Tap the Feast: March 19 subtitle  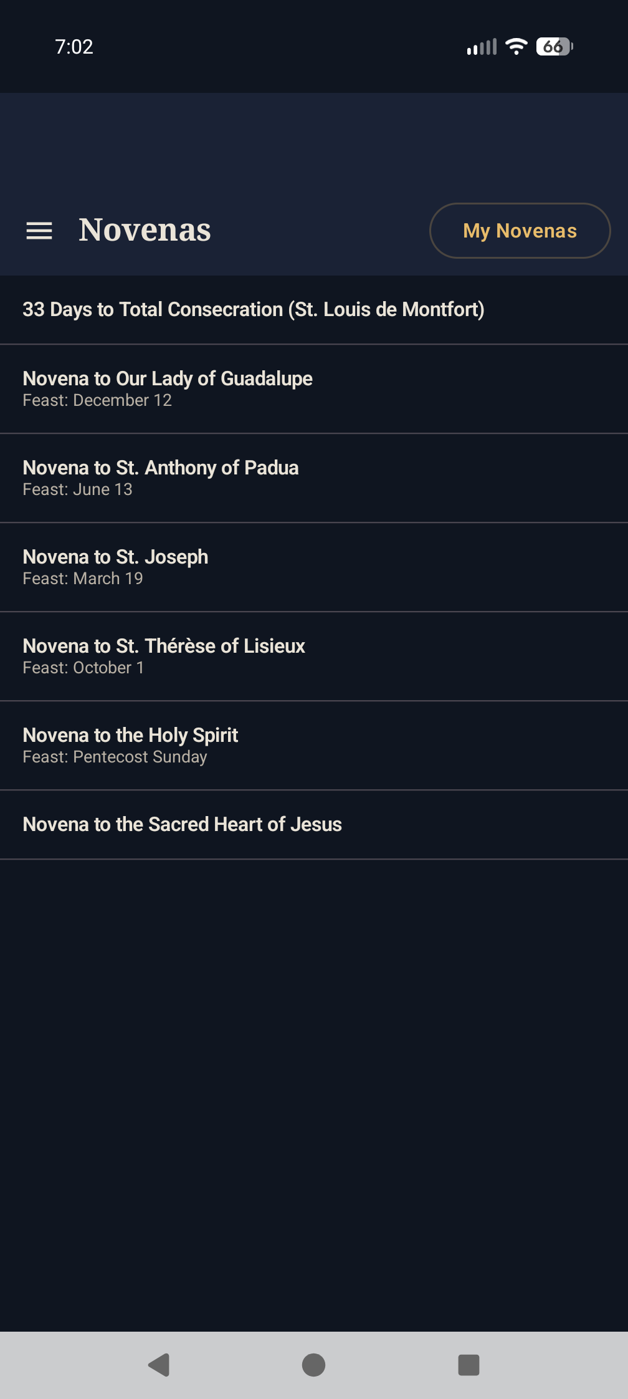83,579
